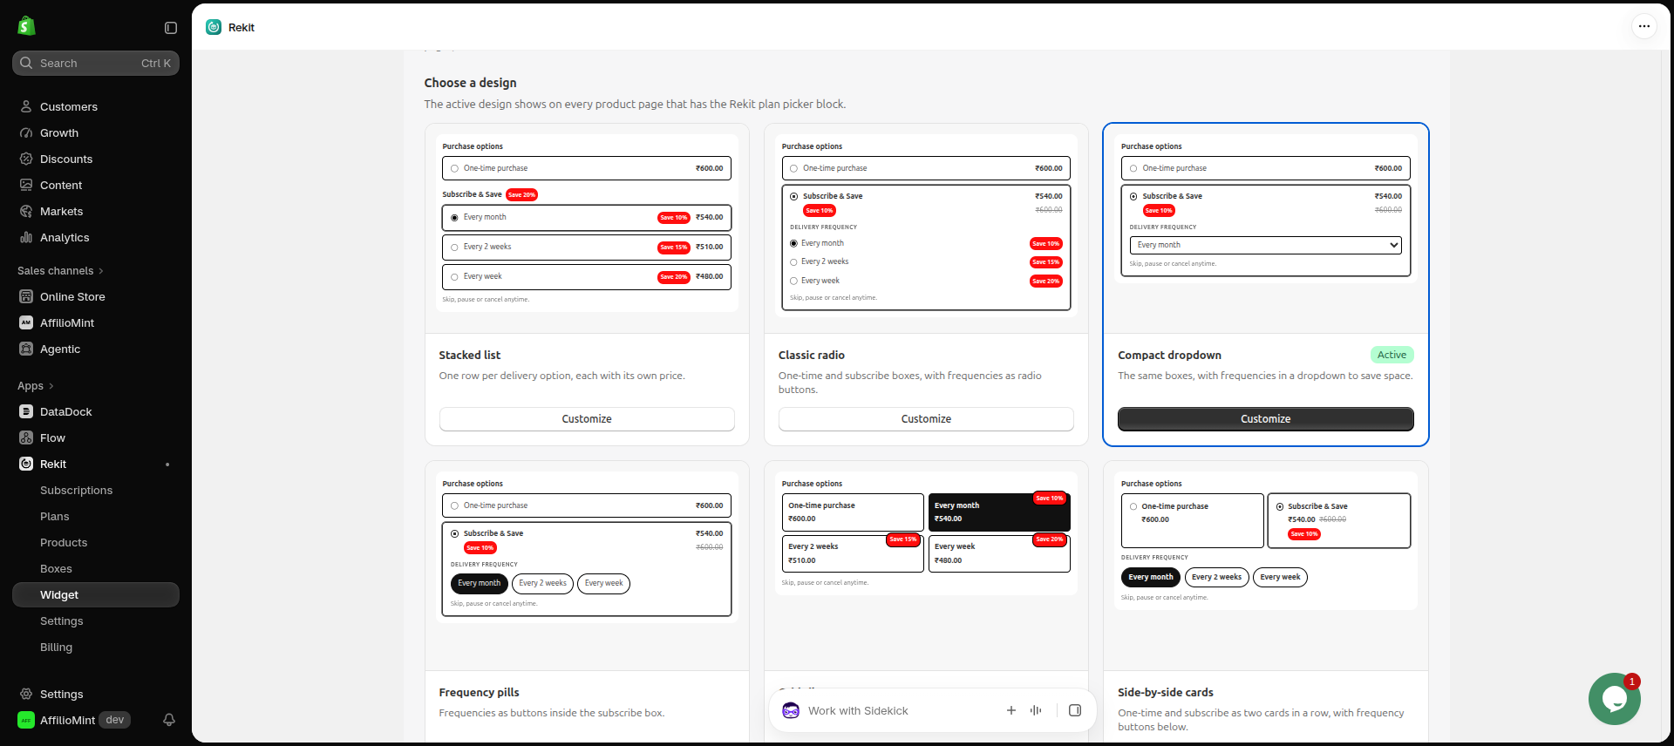Screen dimensions: 1674x746
Task: Select Every 2 weeks radio in Stacked list preview
Action: click(454, 248)
